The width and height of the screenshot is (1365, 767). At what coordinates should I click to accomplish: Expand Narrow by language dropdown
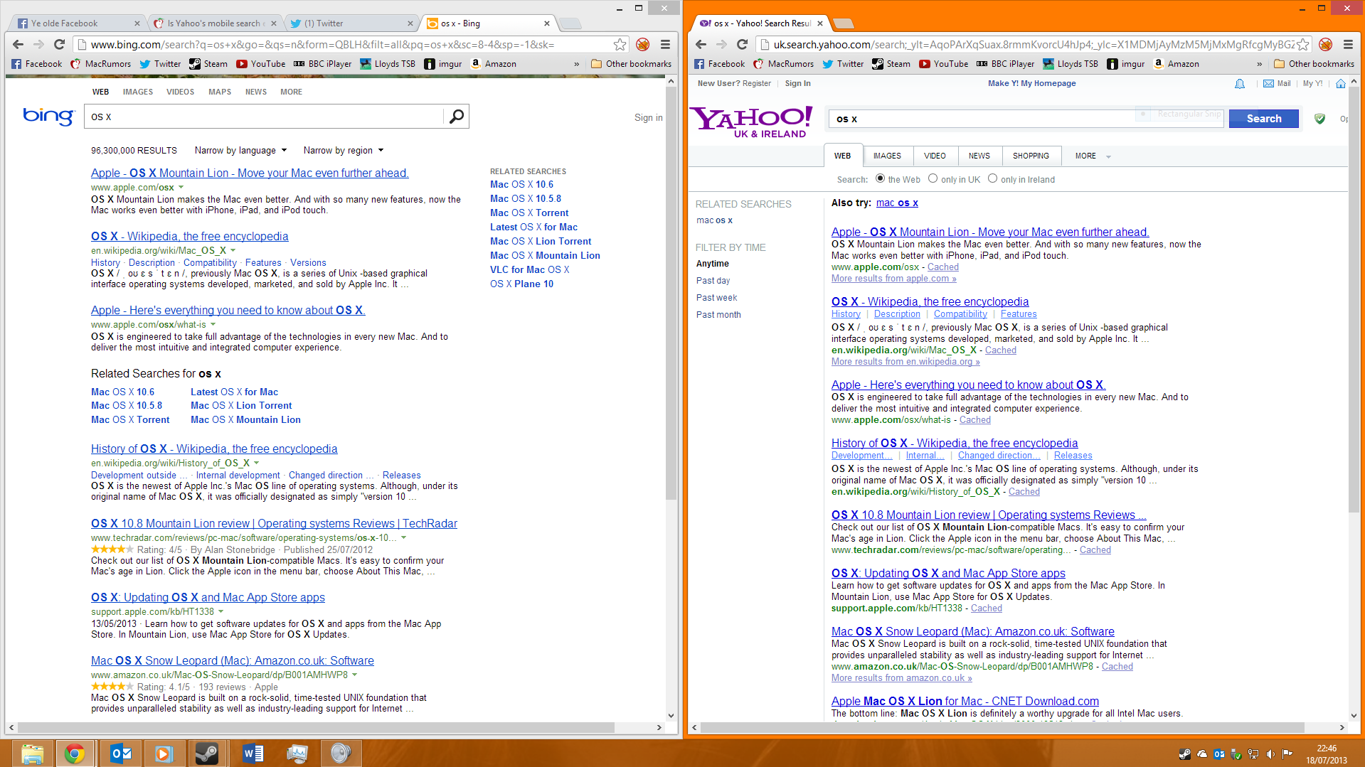coord(240,150)
